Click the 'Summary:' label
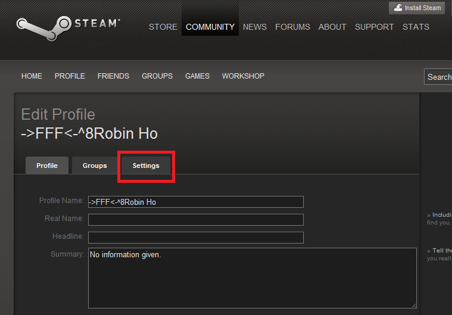Image resolution: width=452 pixels, height=315 pixels. click(x=67, y=254)
